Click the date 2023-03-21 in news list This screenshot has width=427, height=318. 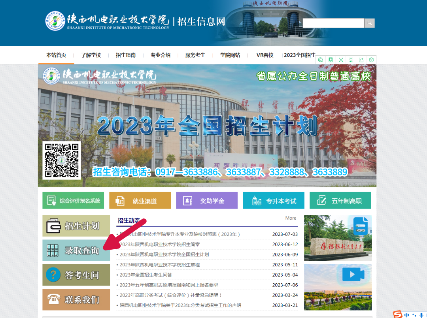pyautogui.click(x=285, y=305)
